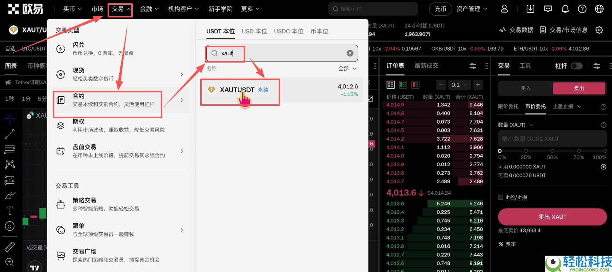Enable the 止盈/止损 checkbox
This screenshot has width=612, height=272.
point(500,197)
